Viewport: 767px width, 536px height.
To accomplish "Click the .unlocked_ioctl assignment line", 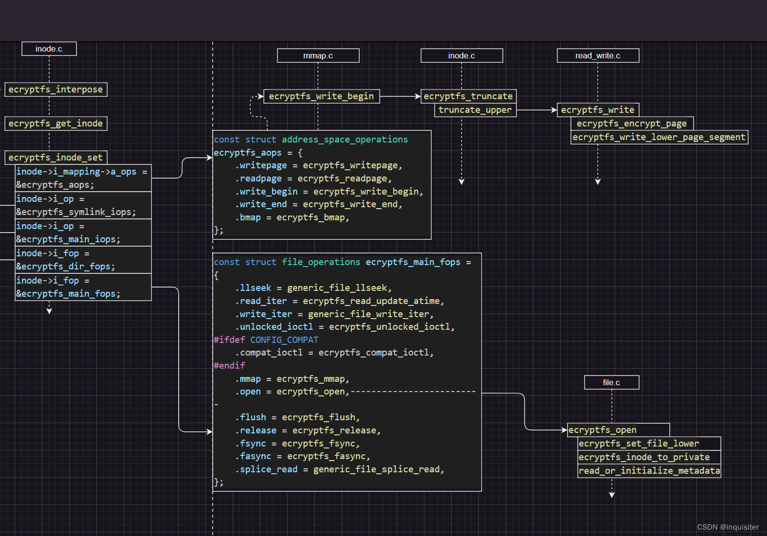I will pyautogui.click(x=345, y=327).
